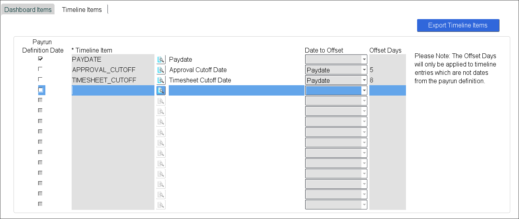Screen dimensions: 519x219
Task: Open lookup icon next to PAYDATE
Action: [161, 60]
